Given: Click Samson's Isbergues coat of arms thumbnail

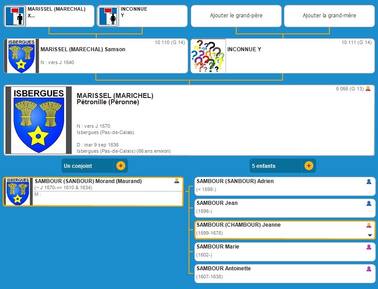Looking at the screenshot, I should 21,56.
